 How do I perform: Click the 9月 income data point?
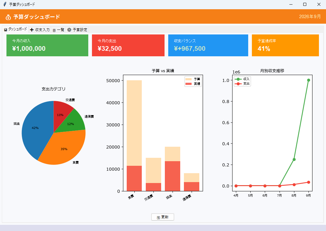308,80
